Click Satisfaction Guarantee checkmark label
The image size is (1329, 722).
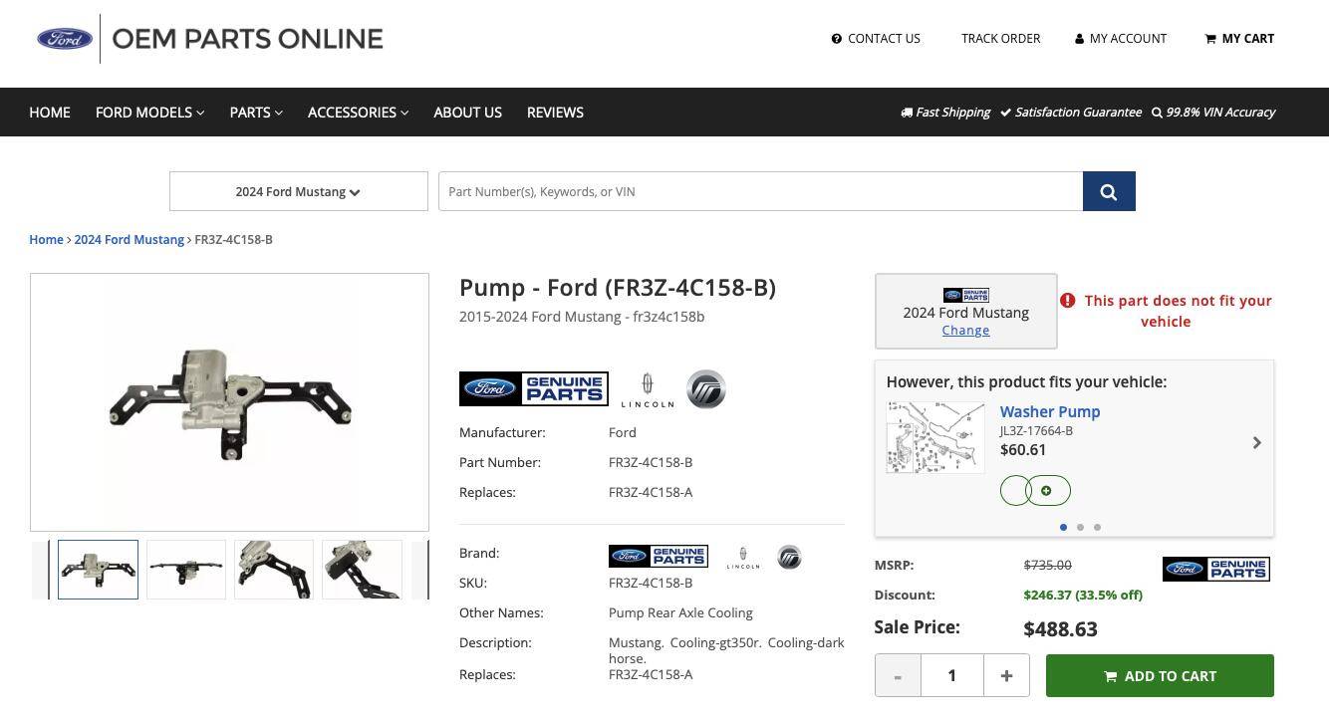1071,113
